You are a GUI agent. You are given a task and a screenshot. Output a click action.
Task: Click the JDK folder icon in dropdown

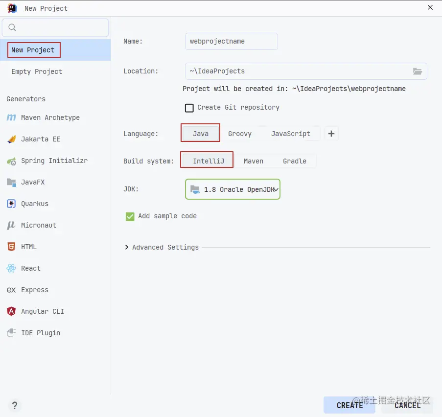coord(195,189)
